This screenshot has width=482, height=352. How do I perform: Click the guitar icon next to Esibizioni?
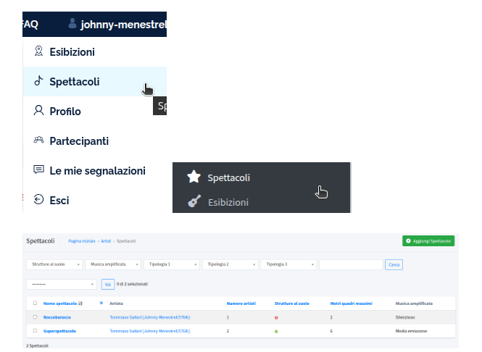tap(194, 202)
